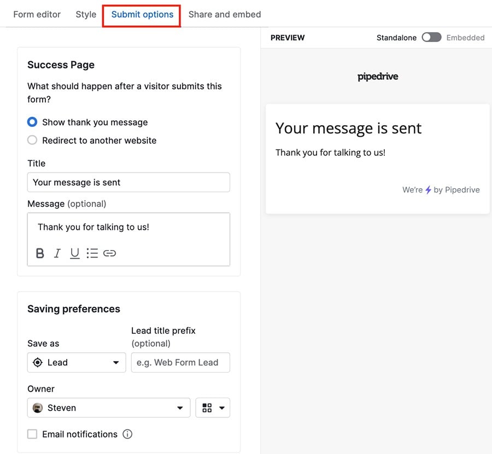Select the Redirect to another website option
Viewport: 492px width, 454px height.
tap(32, 140)
